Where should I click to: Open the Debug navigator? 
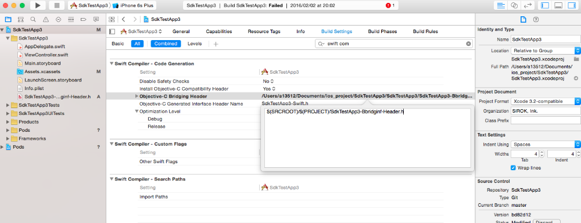pos(71,19)
